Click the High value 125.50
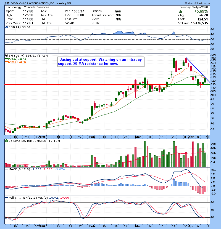Screen dimensions: 221x229 [28, 15]
